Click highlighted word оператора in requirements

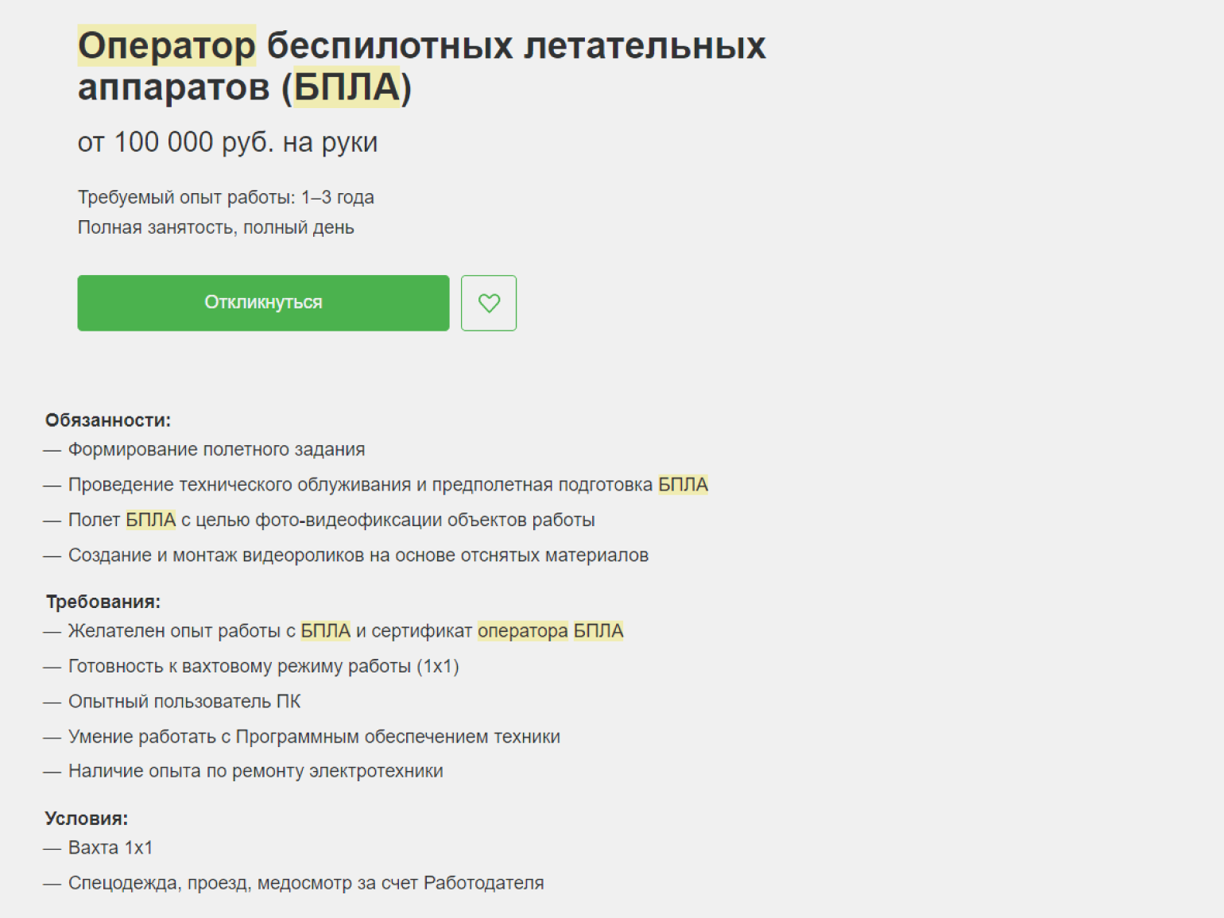(522, 631)
